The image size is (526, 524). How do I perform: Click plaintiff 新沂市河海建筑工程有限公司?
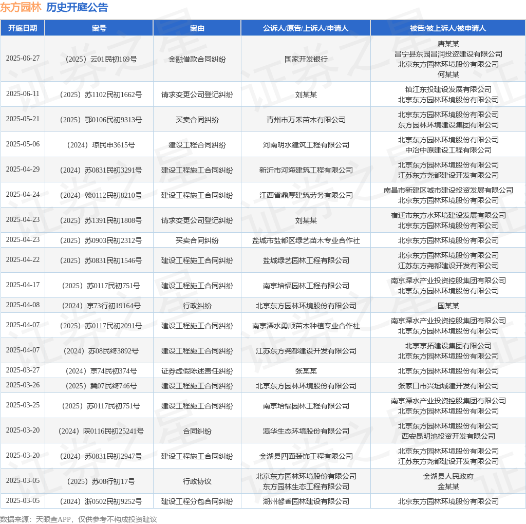(306, 170)
